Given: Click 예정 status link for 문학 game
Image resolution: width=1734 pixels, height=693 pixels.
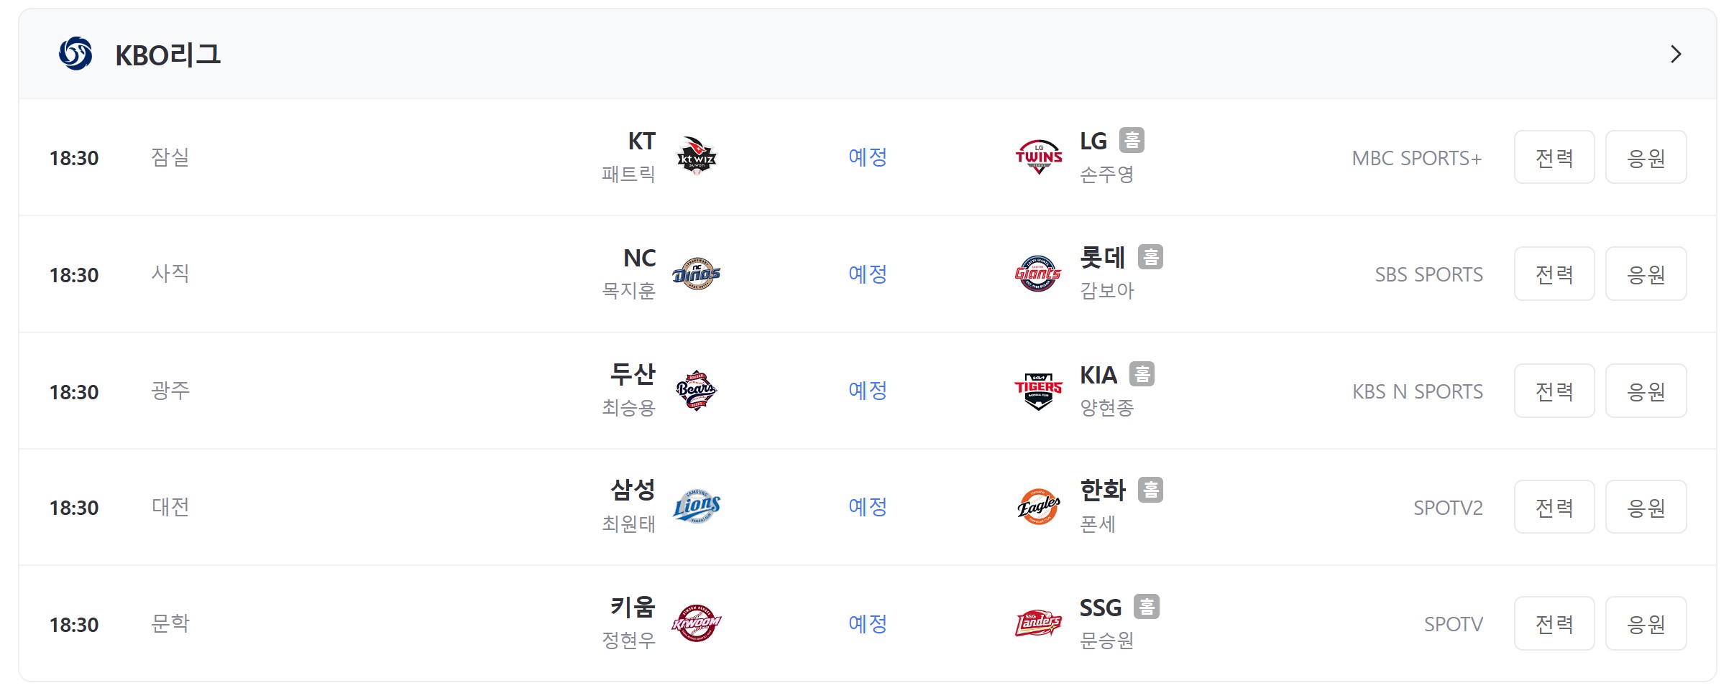Looking at the screenshot, I should [868, 623].
